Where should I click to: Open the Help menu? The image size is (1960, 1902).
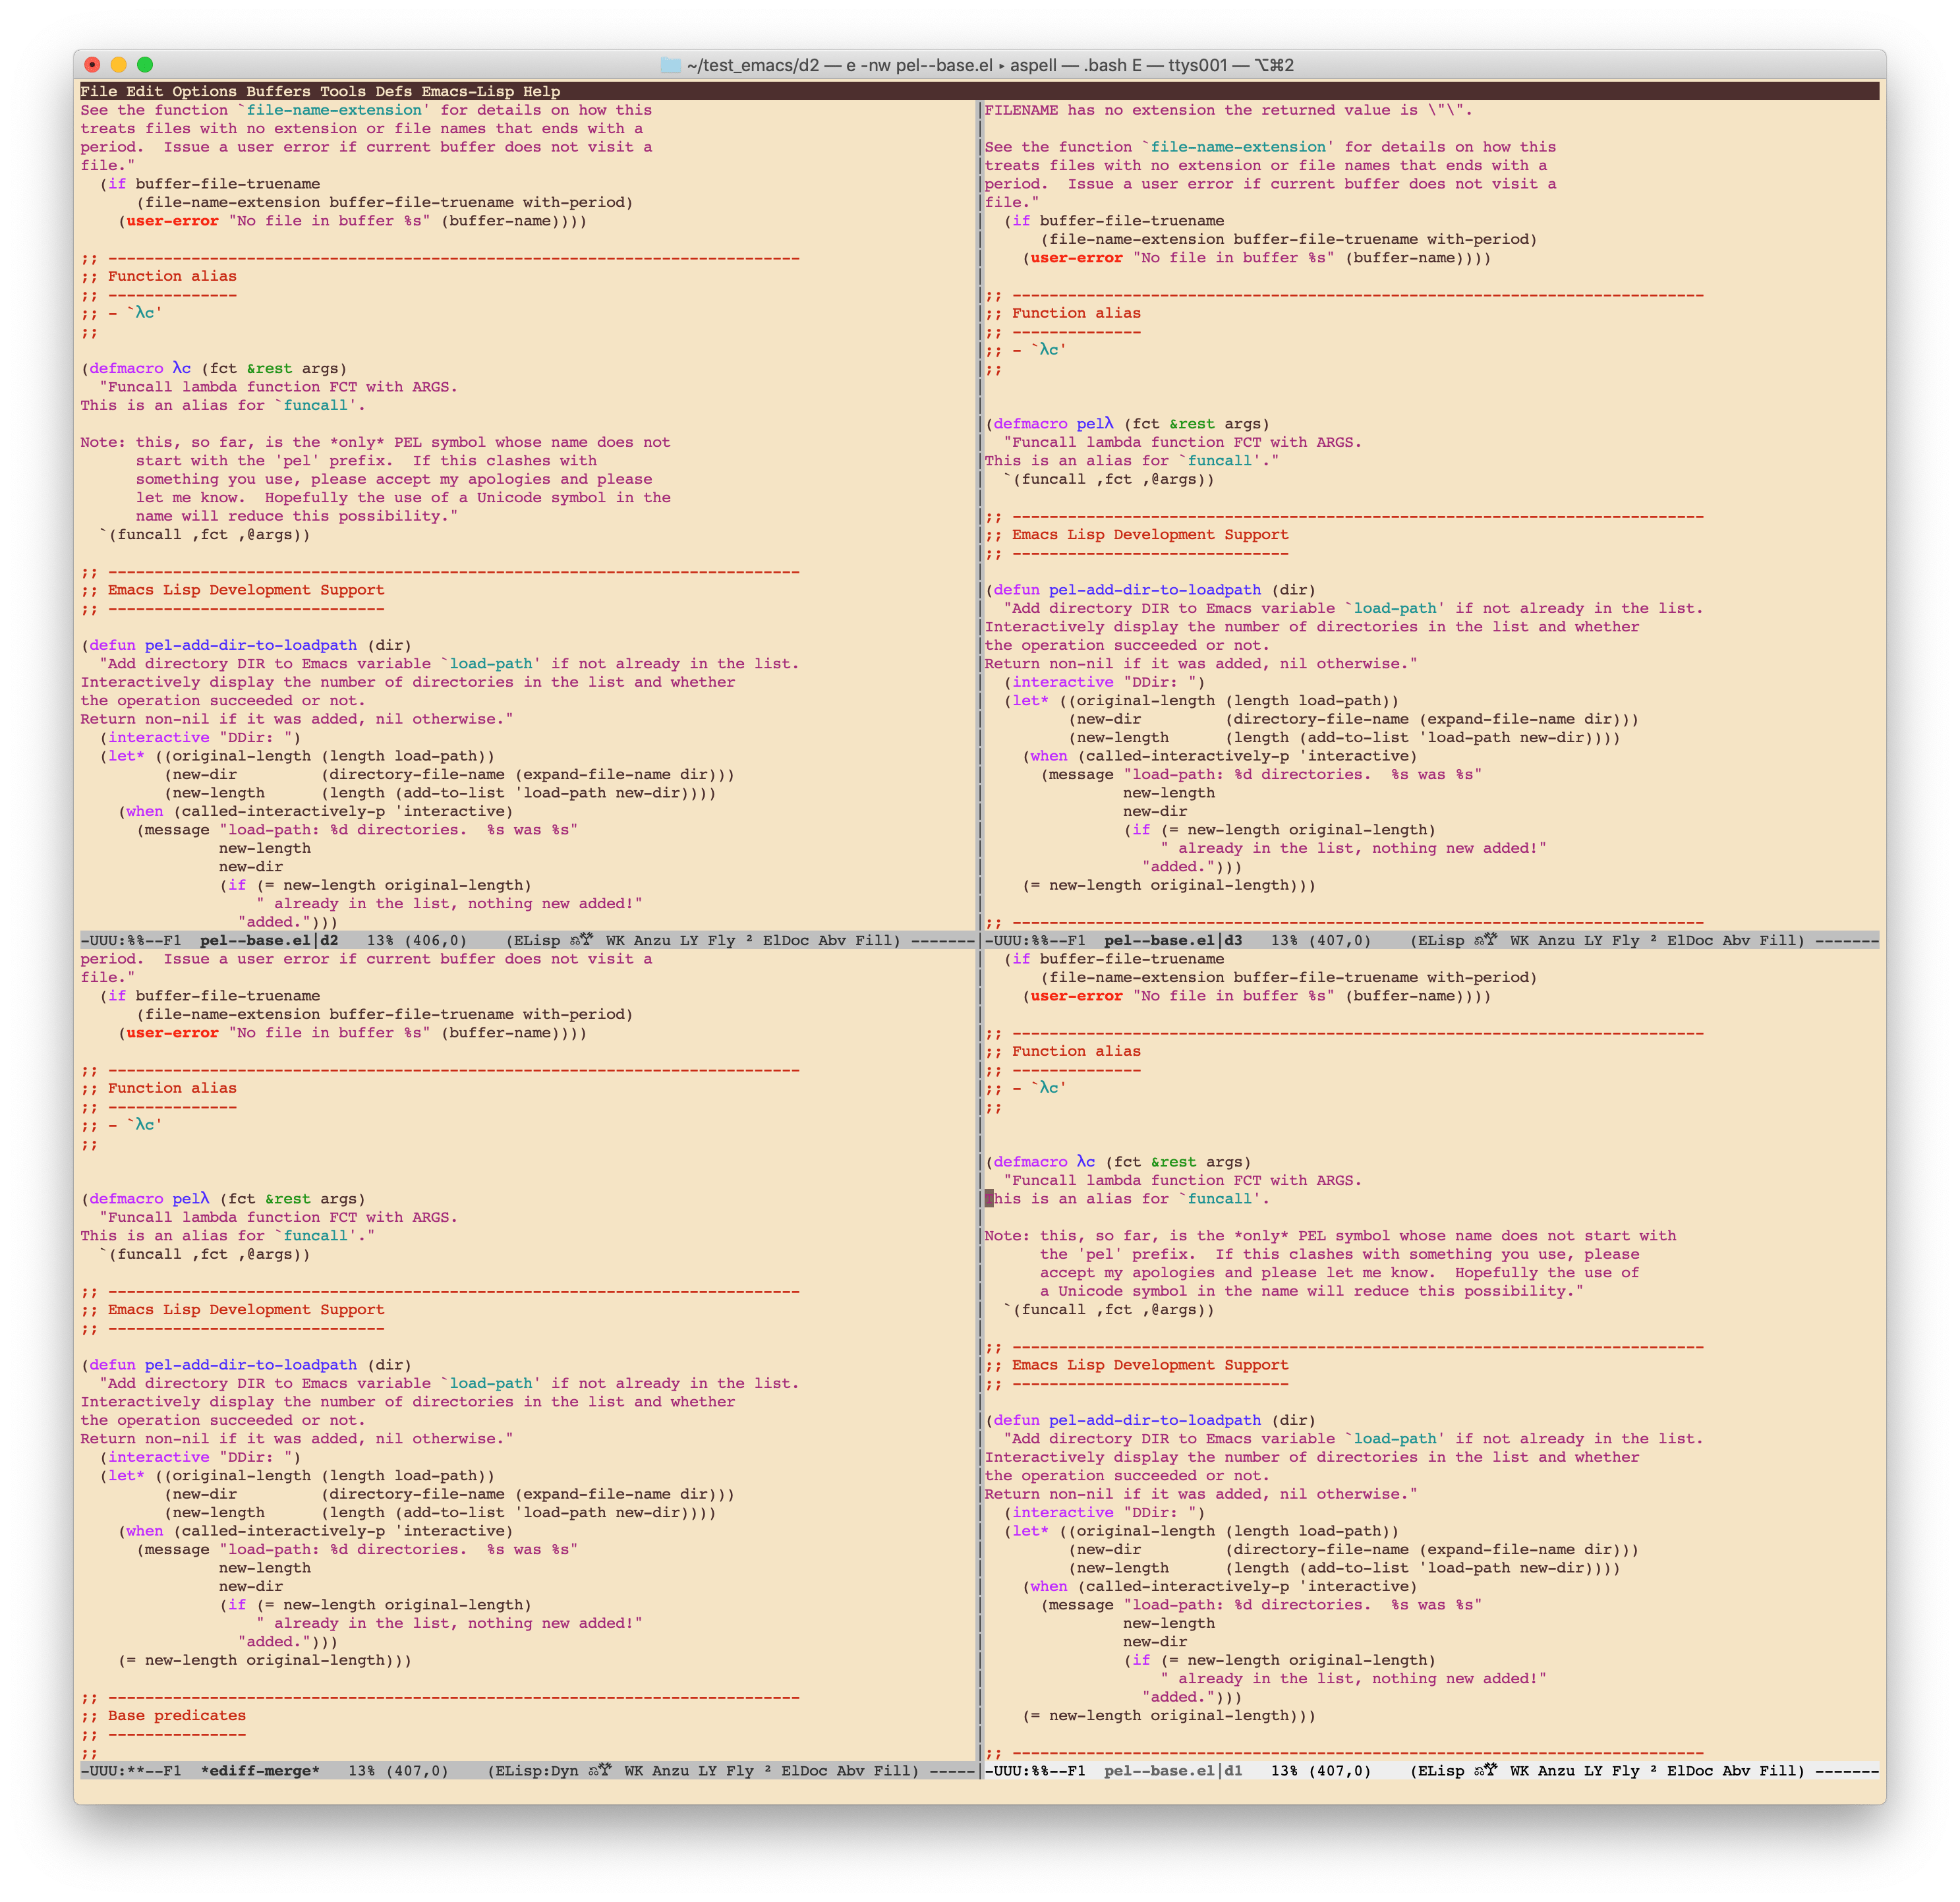[542, 91]
